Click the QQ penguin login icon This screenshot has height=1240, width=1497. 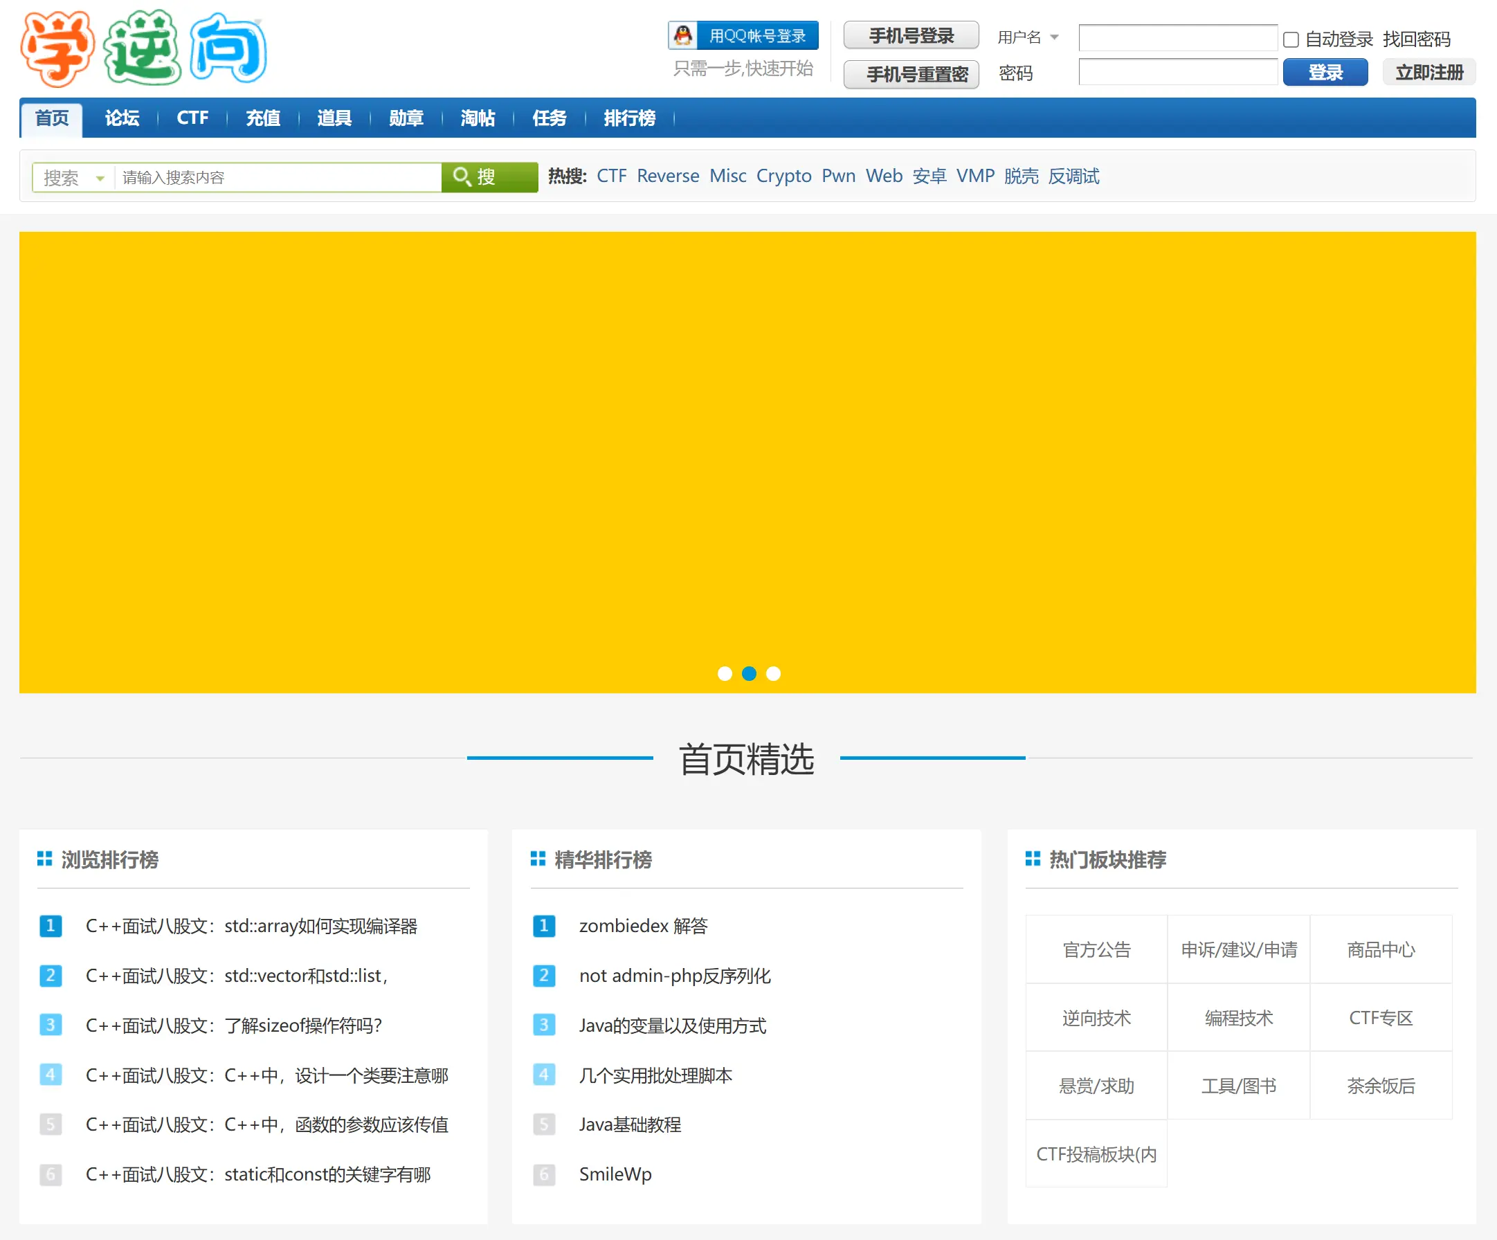[x=684, y=34]
